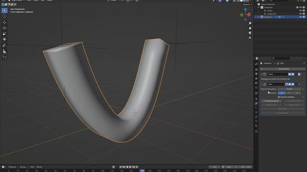Viewport: 307px width, 172px height.
Task: Open the Render properties tab
Action: pos(256,69)
